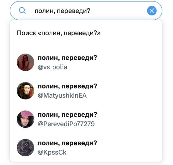Open the @vs_polia handle link
This screenshot has width=173, height=165.
pyautogui.click(x=52, y=67)
